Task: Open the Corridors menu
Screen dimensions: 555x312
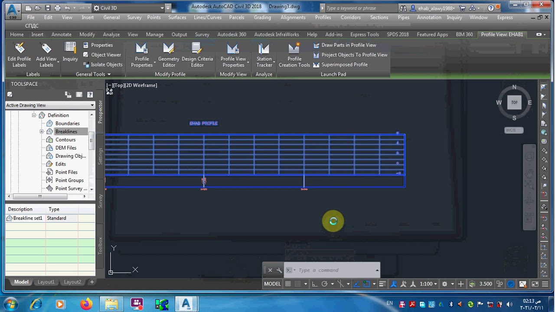Action: 350,17
